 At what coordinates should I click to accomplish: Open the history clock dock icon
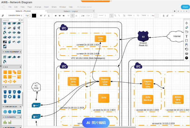pos(187,49)
